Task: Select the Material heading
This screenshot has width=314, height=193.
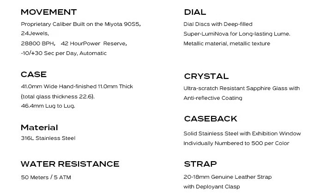Action: click(x=39, y=127)
